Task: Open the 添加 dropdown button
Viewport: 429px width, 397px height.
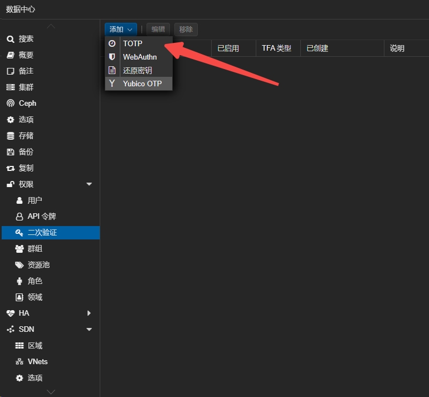Action: click(121, 30)
